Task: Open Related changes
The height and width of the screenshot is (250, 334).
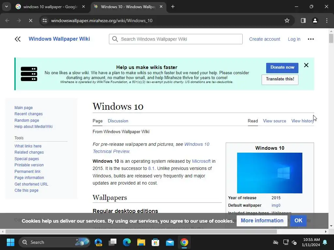Action: [29, 152]
